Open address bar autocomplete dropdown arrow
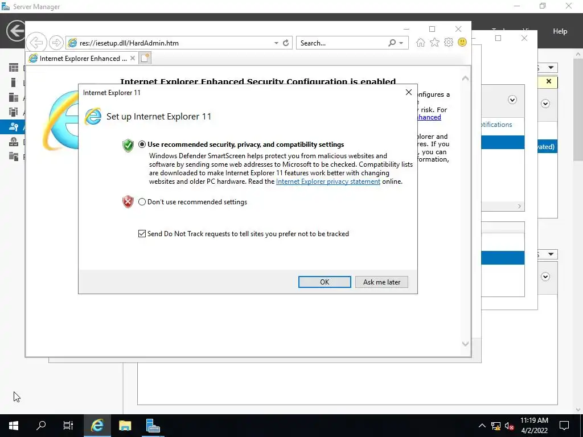 pyautogui.click(x=276, y=43)
